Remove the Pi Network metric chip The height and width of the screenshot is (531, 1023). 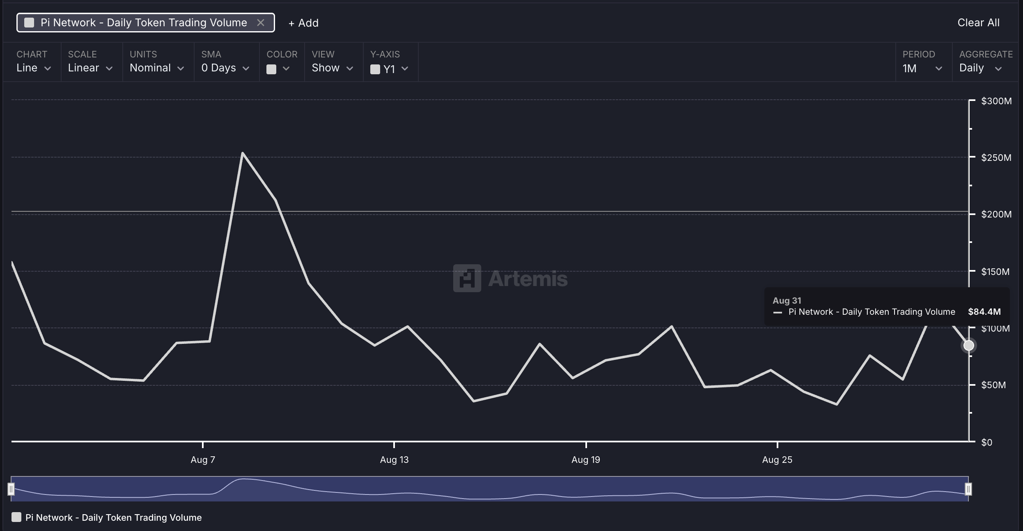point(260,23)
